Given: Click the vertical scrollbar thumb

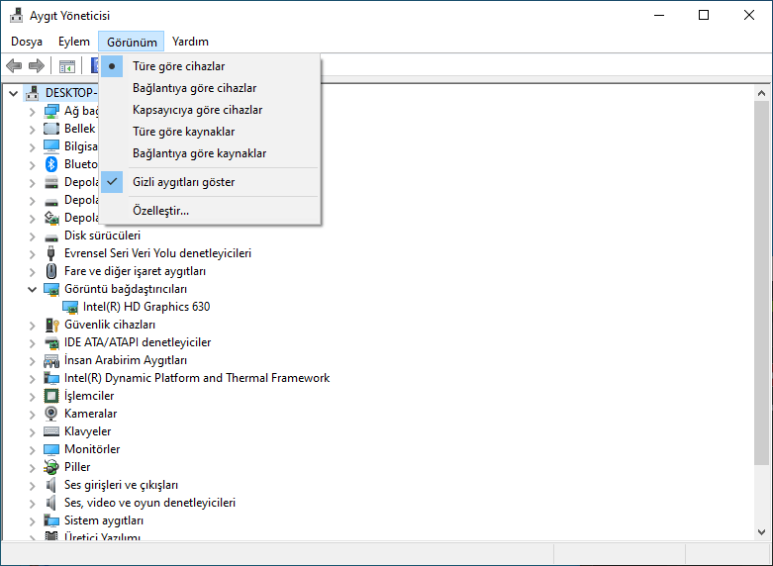Looking at the screenshot, I should 761,283.
